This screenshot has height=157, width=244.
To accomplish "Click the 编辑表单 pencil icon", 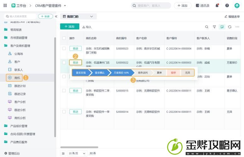I will tap(226, 16).
